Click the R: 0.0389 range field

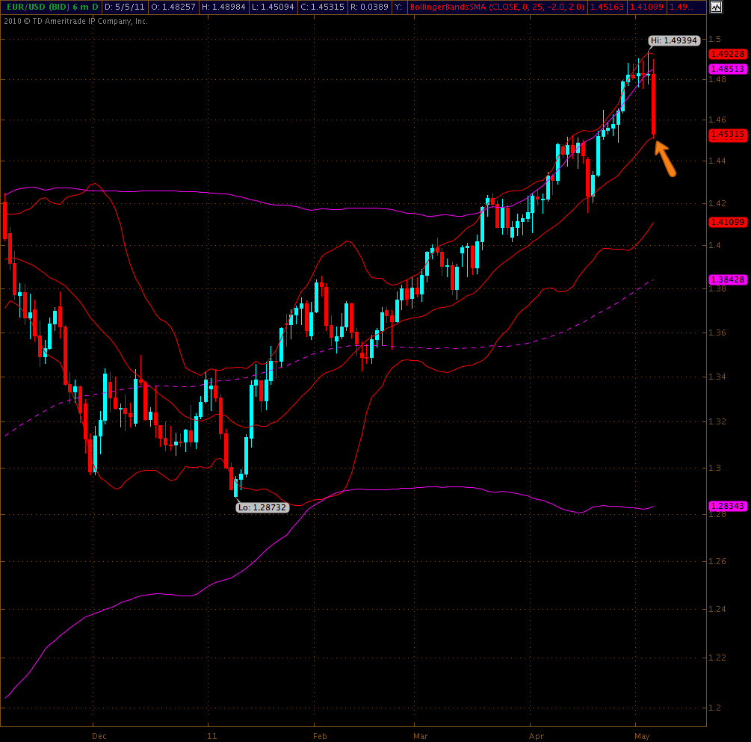coord(368,7)
